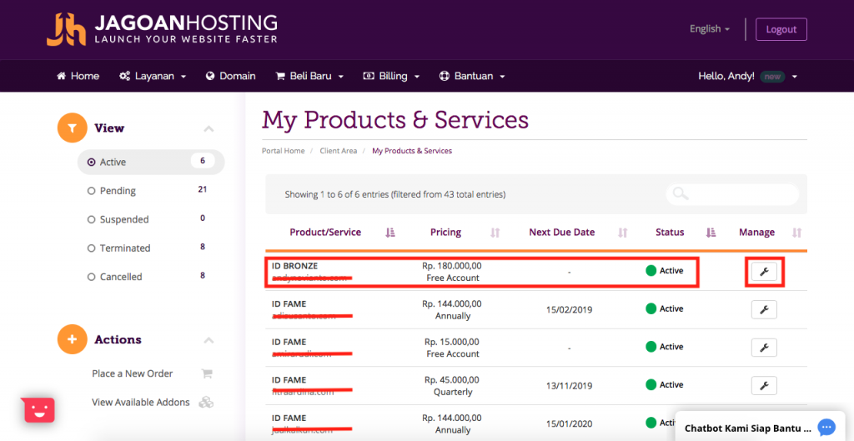The height and width of the screenshot is (441, 854).
Task: Select the Pending filter radio
Action: (92, 191)
